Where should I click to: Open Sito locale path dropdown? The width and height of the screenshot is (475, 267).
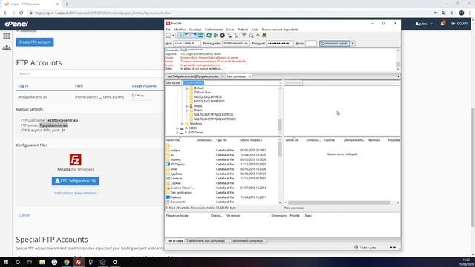[x=280, y=83]
